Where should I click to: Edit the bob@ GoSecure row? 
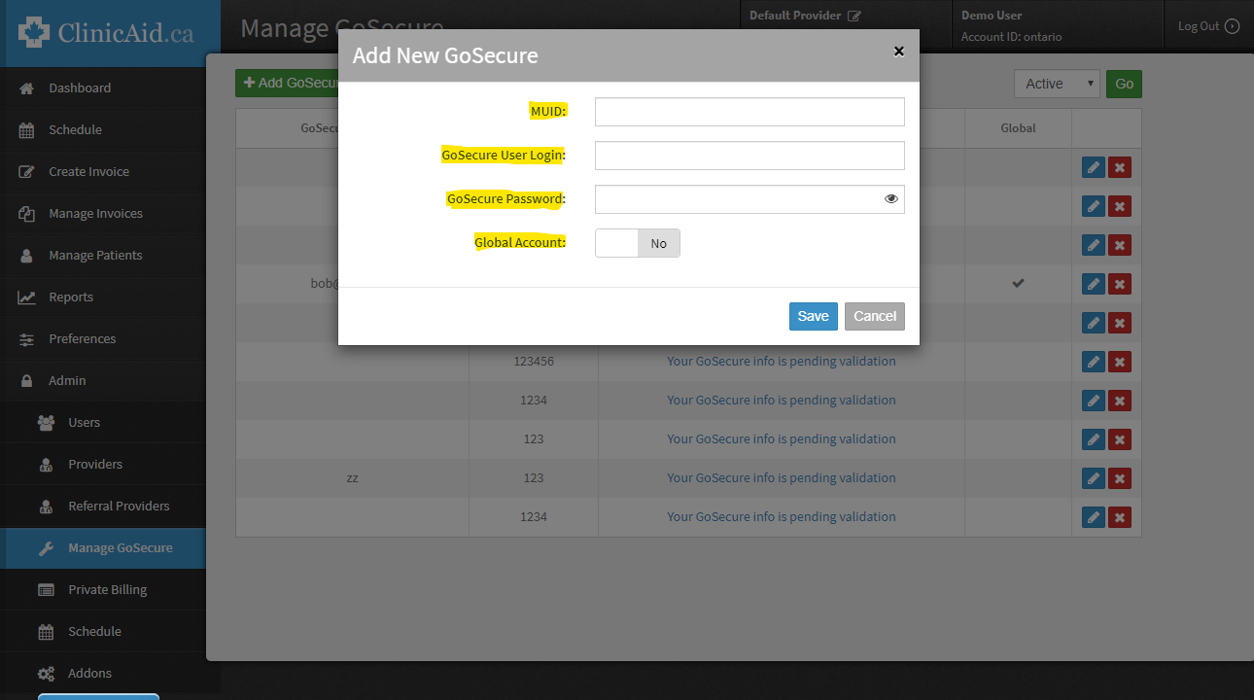(1094, 284)
